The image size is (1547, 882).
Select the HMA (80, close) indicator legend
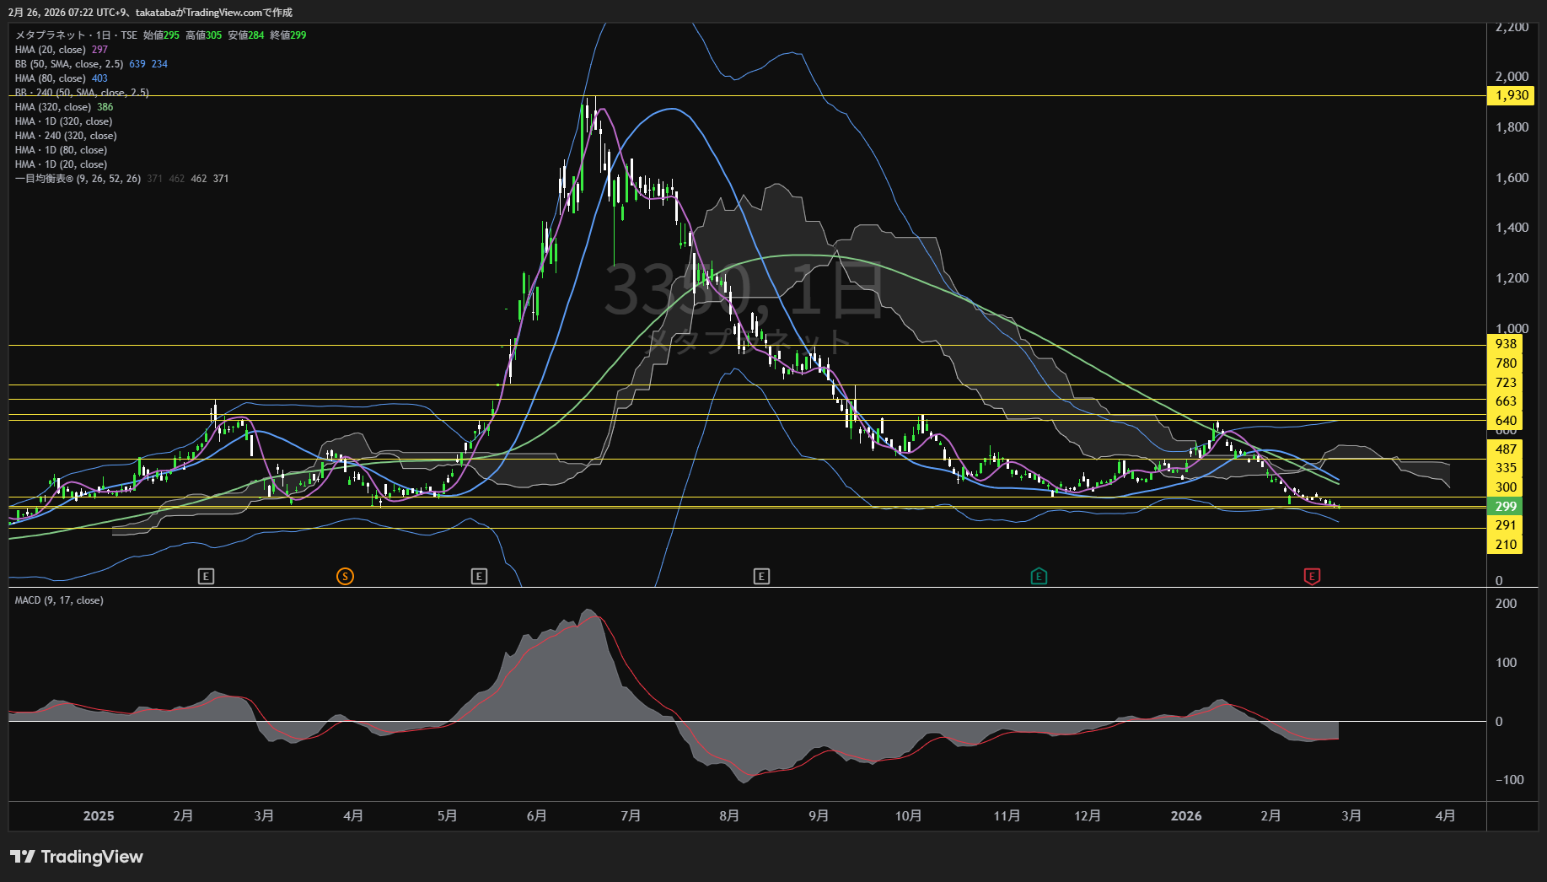[x=51, y=78]
